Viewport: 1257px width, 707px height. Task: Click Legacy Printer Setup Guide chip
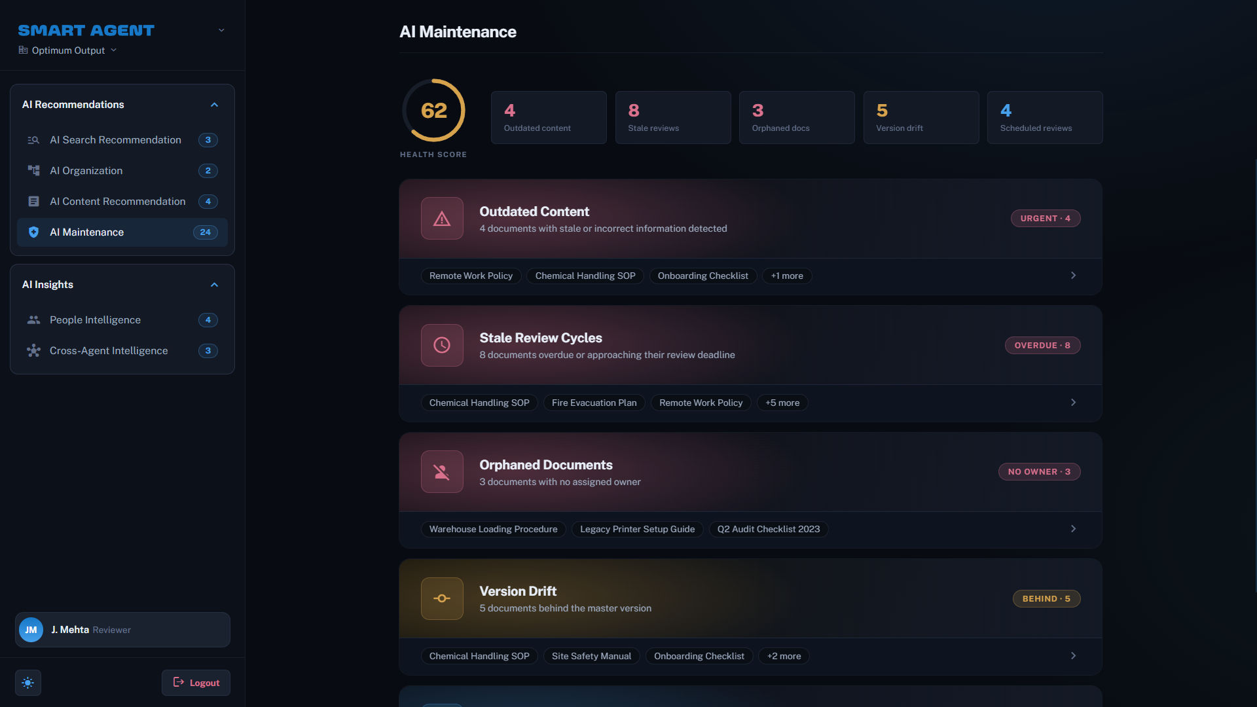637,530
